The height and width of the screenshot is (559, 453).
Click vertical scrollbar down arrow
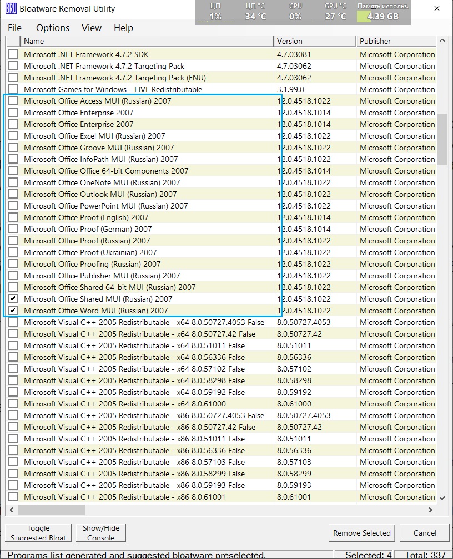coord(442,498)
